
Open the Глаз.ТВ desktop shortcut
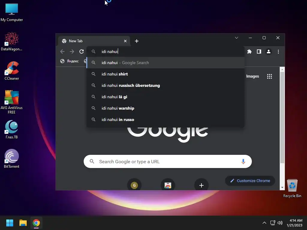pyautogui.click(x=12, y=129)
